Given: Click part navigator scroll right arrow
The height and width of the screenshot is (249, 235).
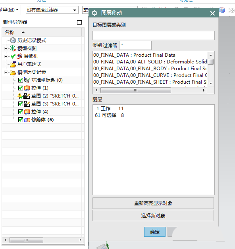Looking at the screenshot, I should click(80, 240).
